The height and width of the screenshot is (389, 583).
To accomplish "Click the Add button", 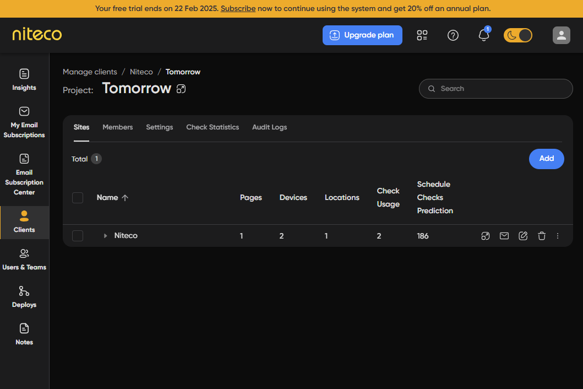I will pos(547,159).
